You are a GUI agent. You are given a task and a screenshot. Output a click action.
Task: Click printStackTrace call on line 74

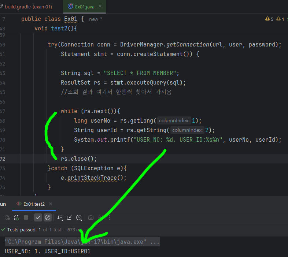[92, 178]
